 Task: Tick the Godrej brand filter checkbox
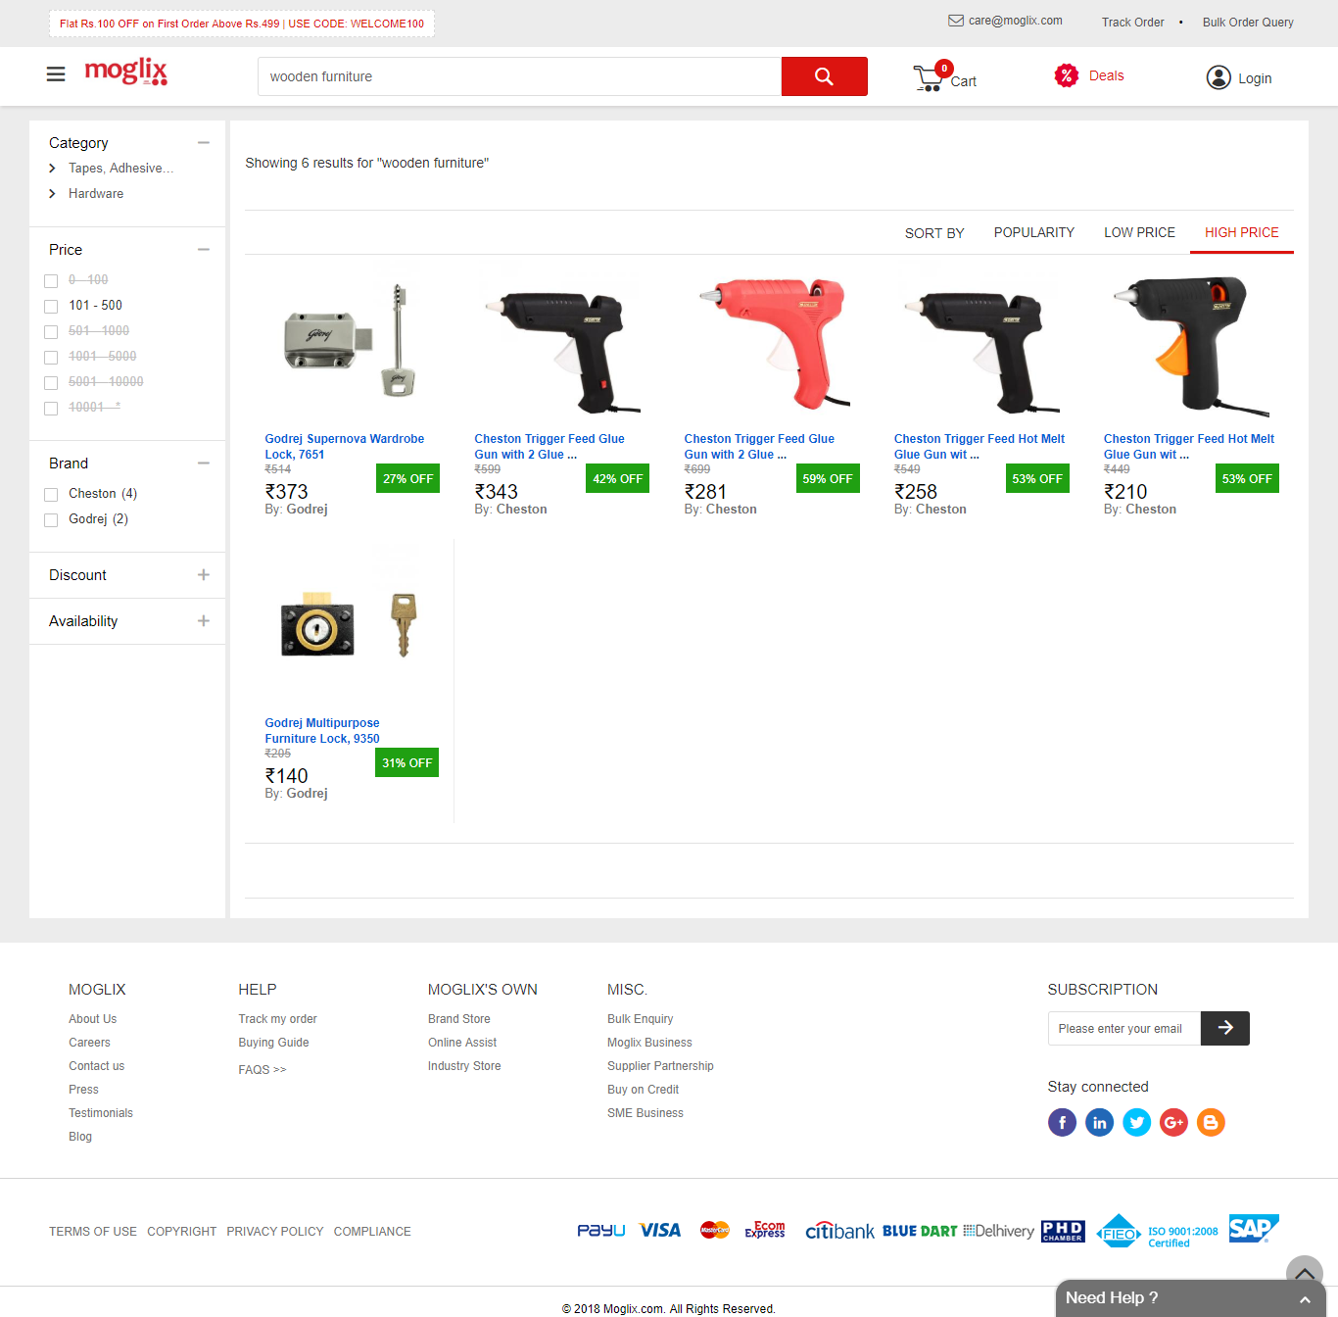tap(52, 520)
